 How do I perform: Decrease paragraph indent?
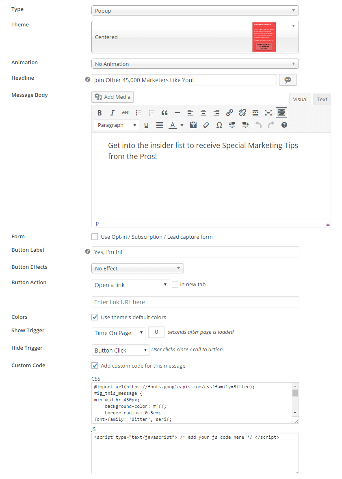(x=232, y=125)
